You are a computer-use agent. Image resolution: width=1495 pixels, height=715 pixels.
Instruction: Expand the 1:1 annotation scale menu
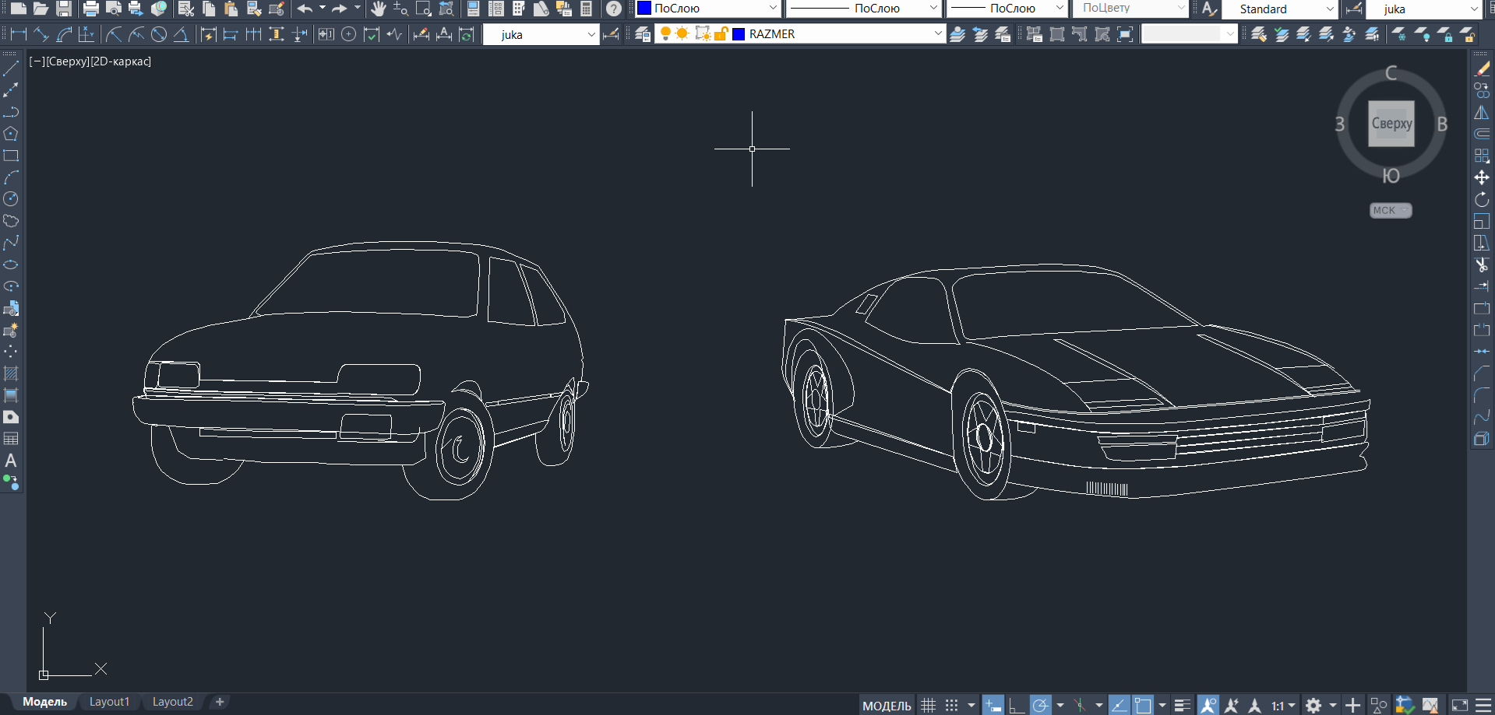pos(1282,705)
